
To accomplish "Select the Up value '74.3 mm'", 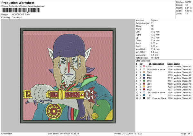I will (155, 38).
